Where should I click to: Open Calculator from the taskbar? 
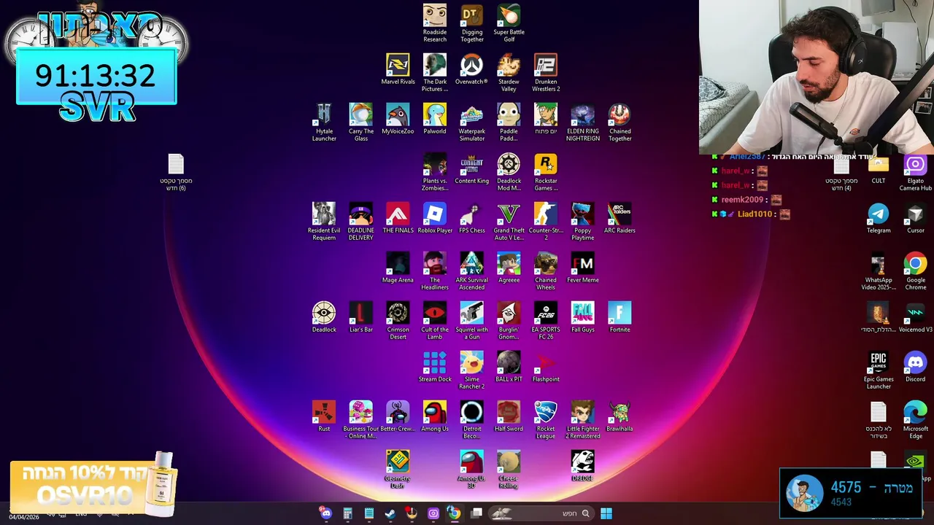(x=347, y=513)
